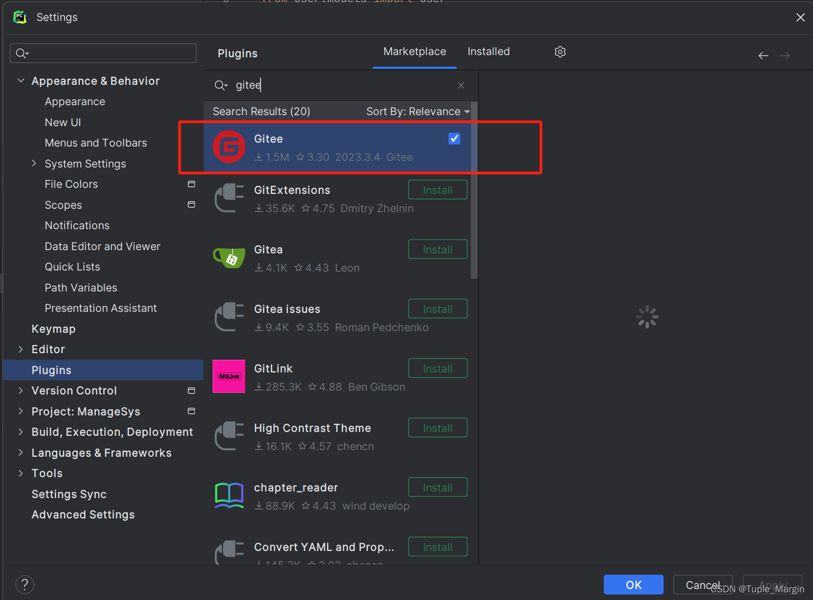Viewport: 813px width, 600px height.
Task: Install the High Contrast Theme plugin
Action: [438, 428]
